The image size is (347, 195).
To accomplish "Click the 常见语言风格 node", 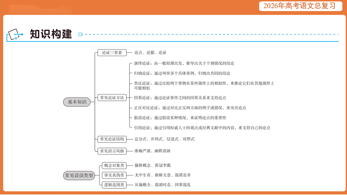I will tap(112, 151).
